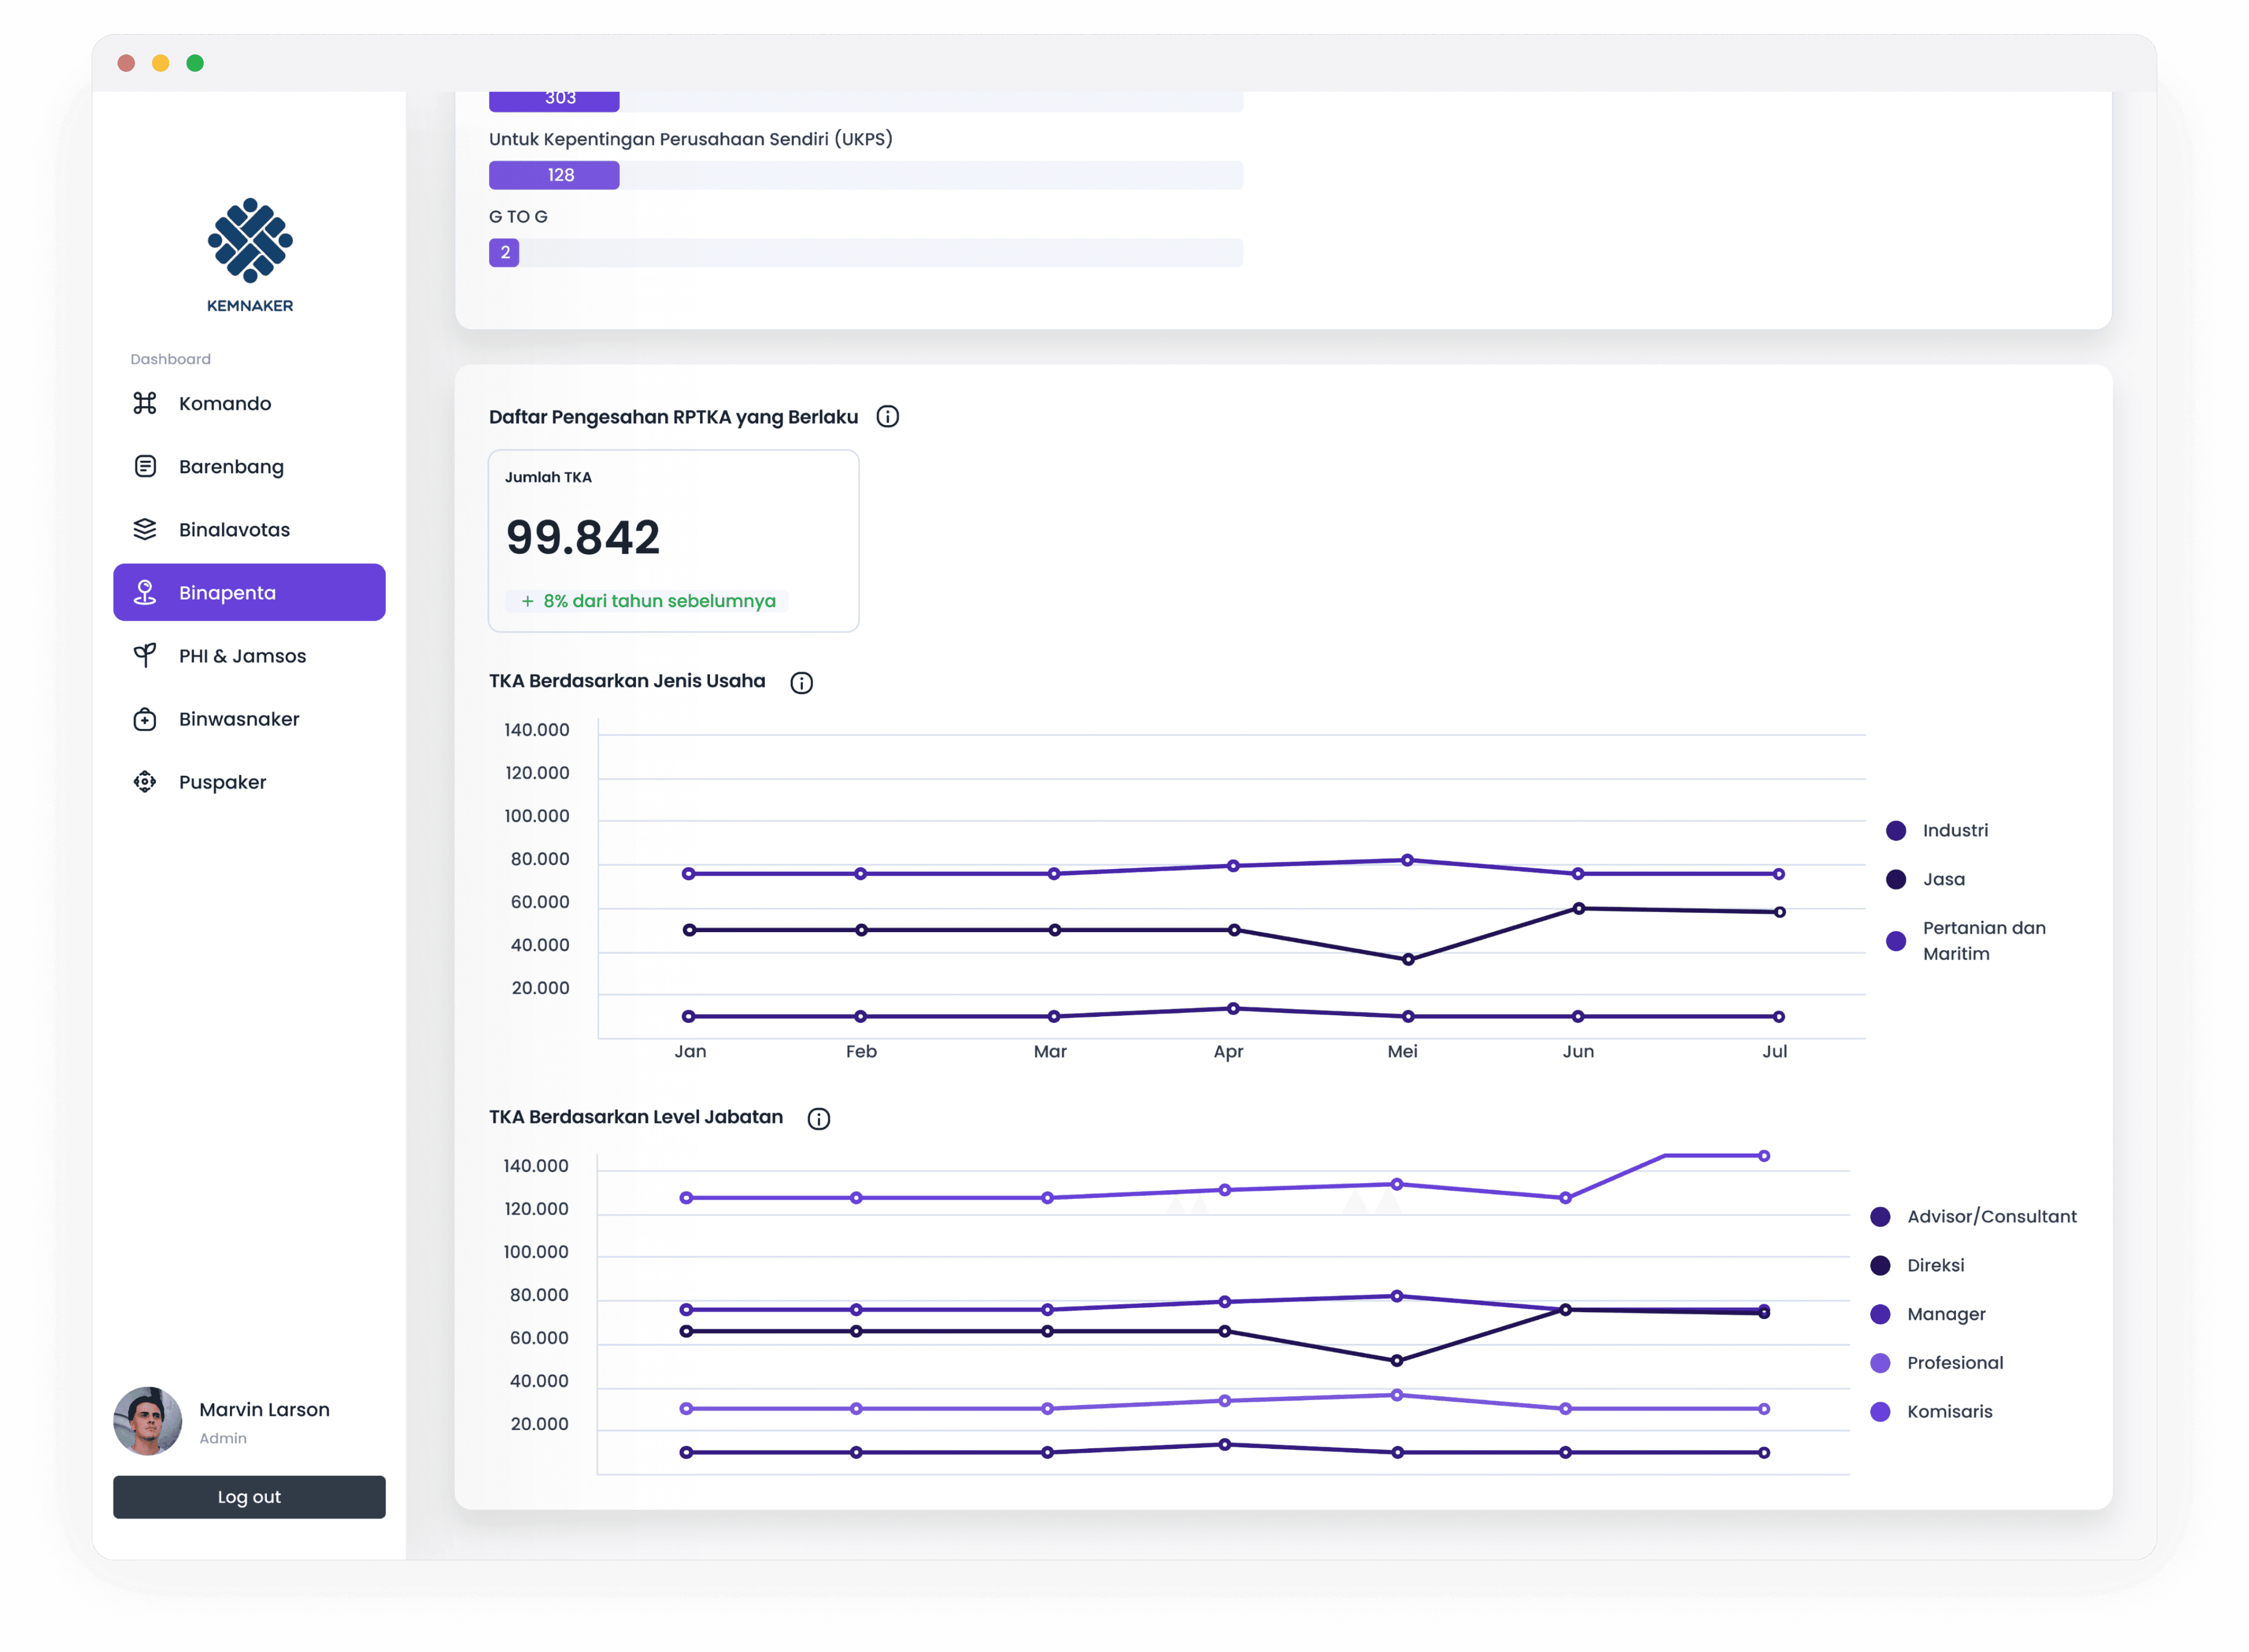Toggle the Pertanian dan Maritim legend dot

click(1896, 941)
